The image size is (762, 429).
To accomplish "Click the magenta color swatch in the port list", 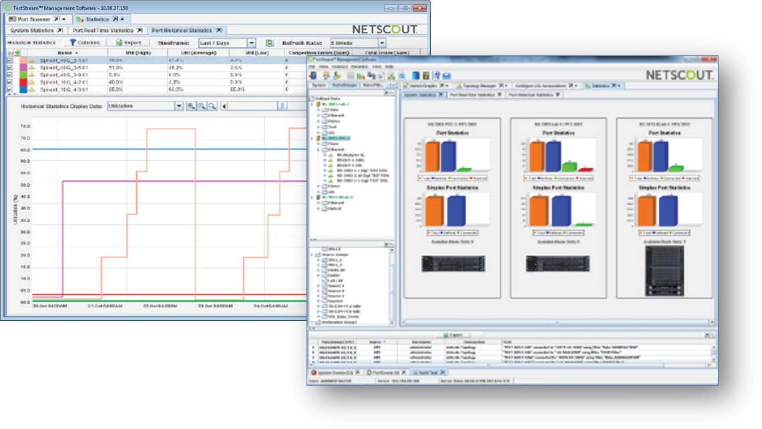I will pyautogui.click(x=23, y=67).
